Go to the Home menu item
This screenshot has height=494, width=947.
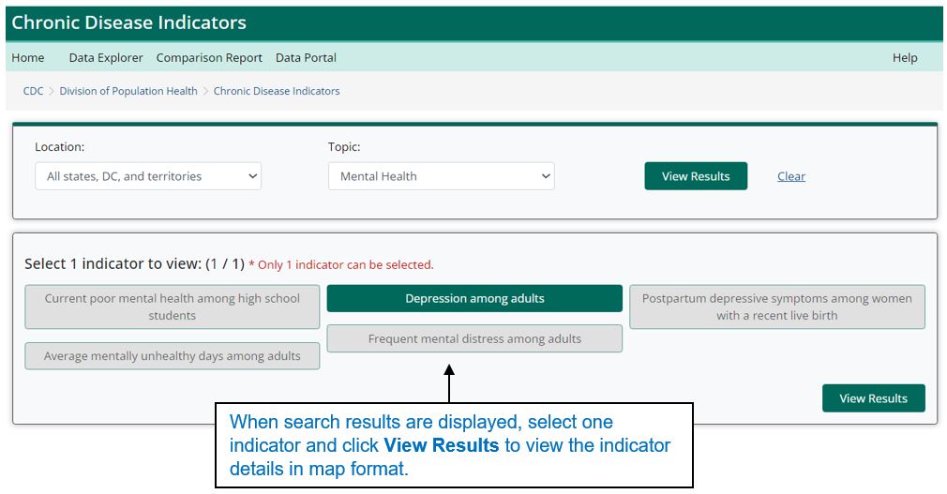28,58
